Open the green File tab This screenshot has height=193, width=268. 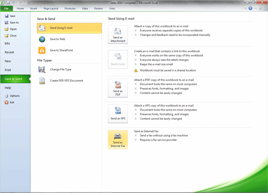7,8
